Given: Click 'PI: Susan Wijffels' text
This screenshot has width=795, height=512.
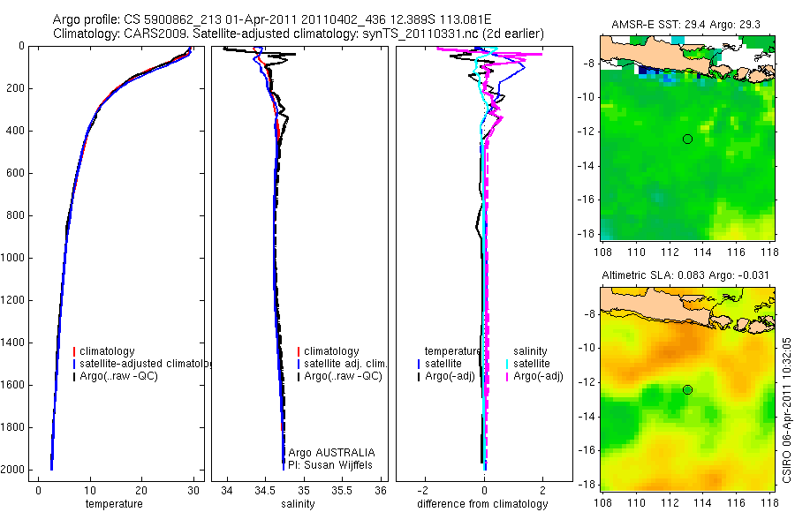Looking at the screenshot, I should point(330,465).
